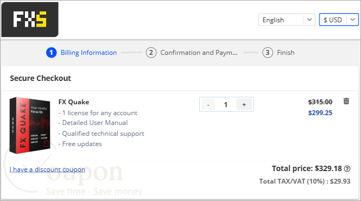
Task: Select the Confirmation and Payment step
Action: [192, 53]
